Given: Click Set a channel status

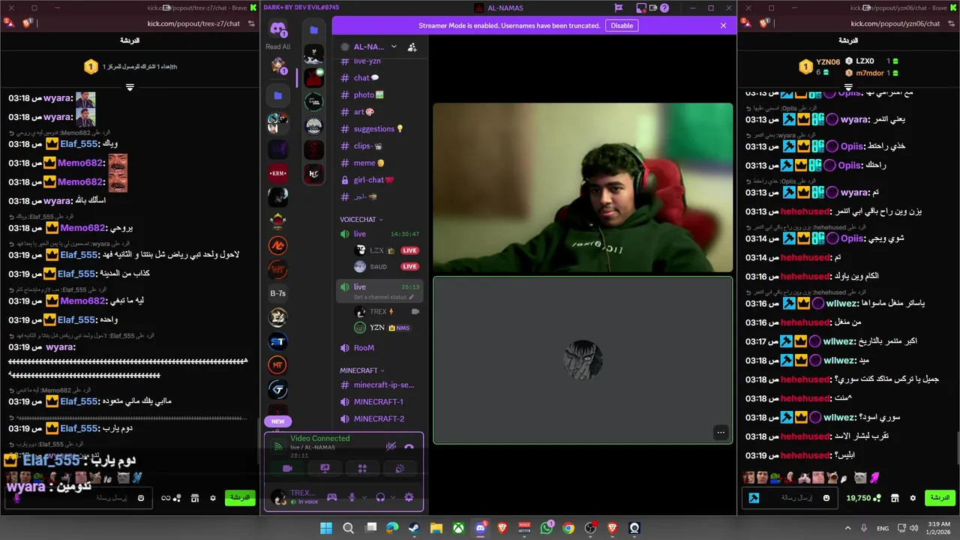Looking at the screenshot, I should (383, 298).
